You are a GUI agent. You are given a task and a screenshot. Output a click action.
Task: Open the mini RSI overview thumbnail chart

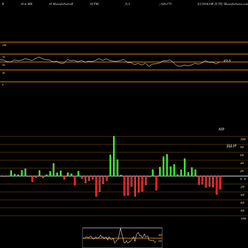click(123, 238)
